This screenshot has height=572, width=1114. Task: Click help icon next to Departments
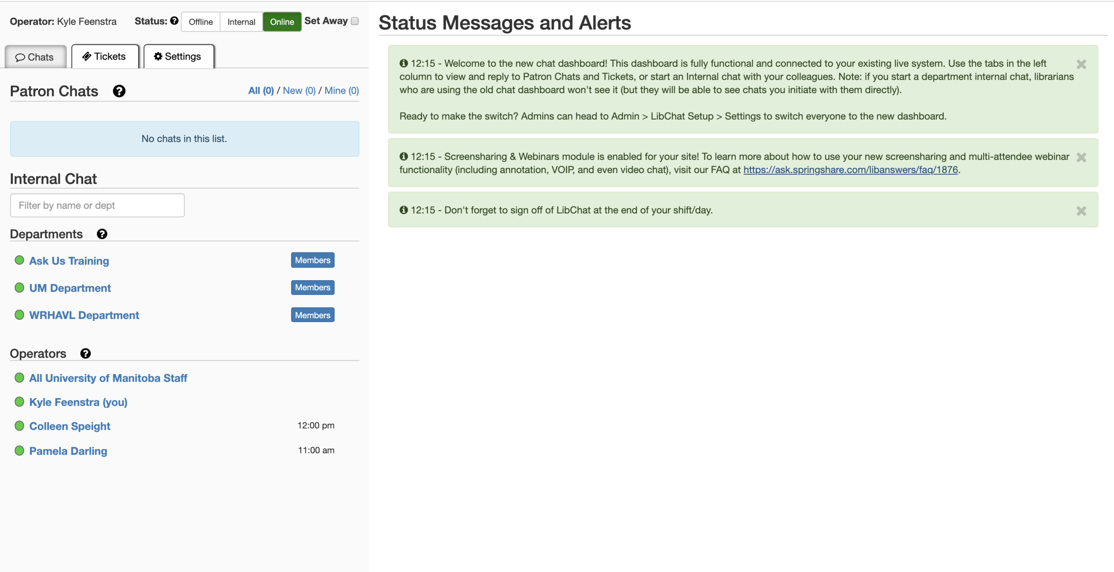pos(102,234)
